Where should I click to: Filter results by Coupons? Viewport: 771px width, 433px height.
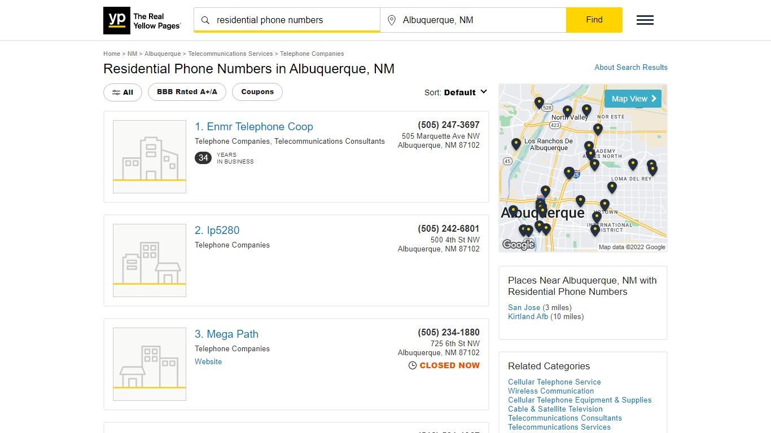coord(257,92)
